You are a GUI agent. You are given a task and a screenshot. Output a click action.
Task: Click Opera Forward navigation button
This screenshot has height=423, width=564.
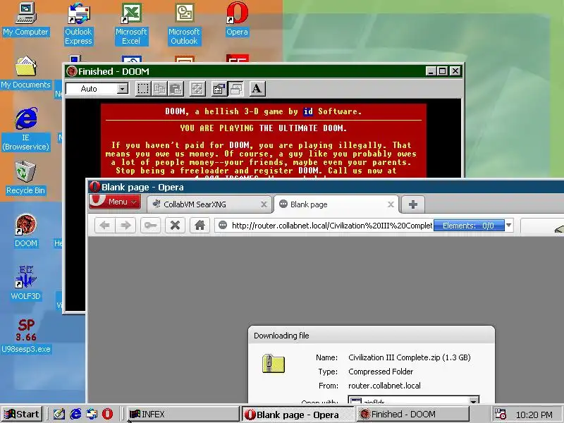tap(125, 226)
